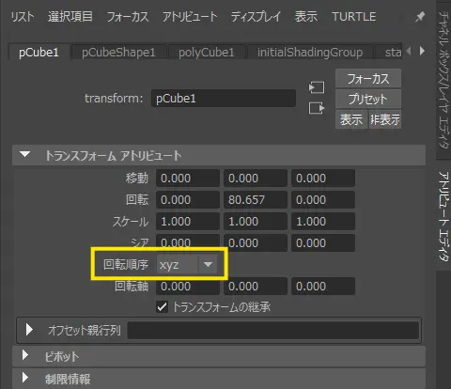Open the 回転順序 xyz dropdown
Viewport: 451px width, 389px height.
click(x=187, y=265)
